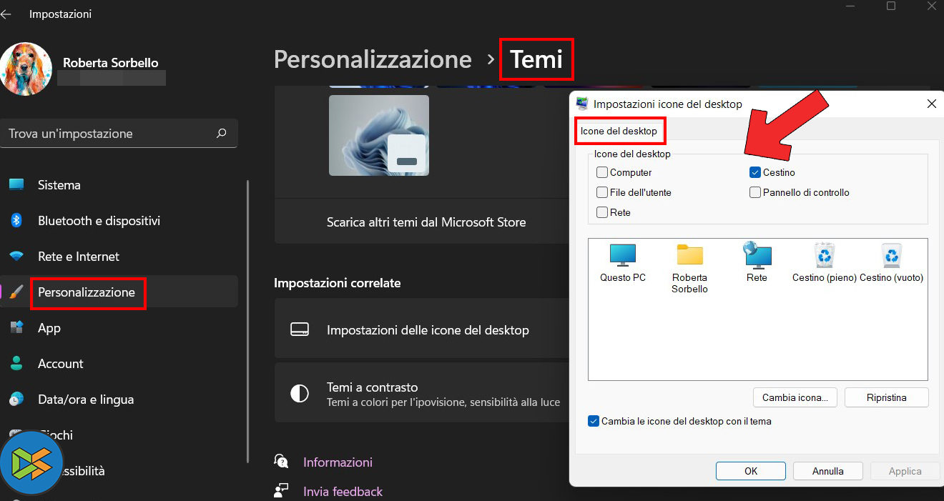944x501 pixels.
Task: Confirm with the OK button
Action: 751,471
